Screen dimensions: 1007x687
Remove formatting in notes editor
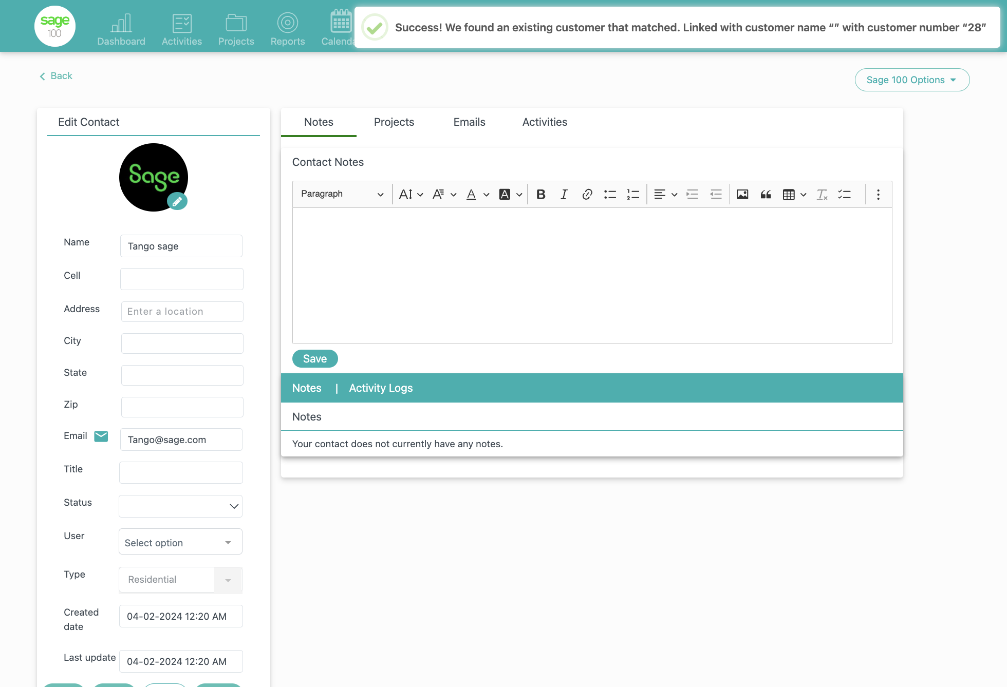click(x=822, y=194)
